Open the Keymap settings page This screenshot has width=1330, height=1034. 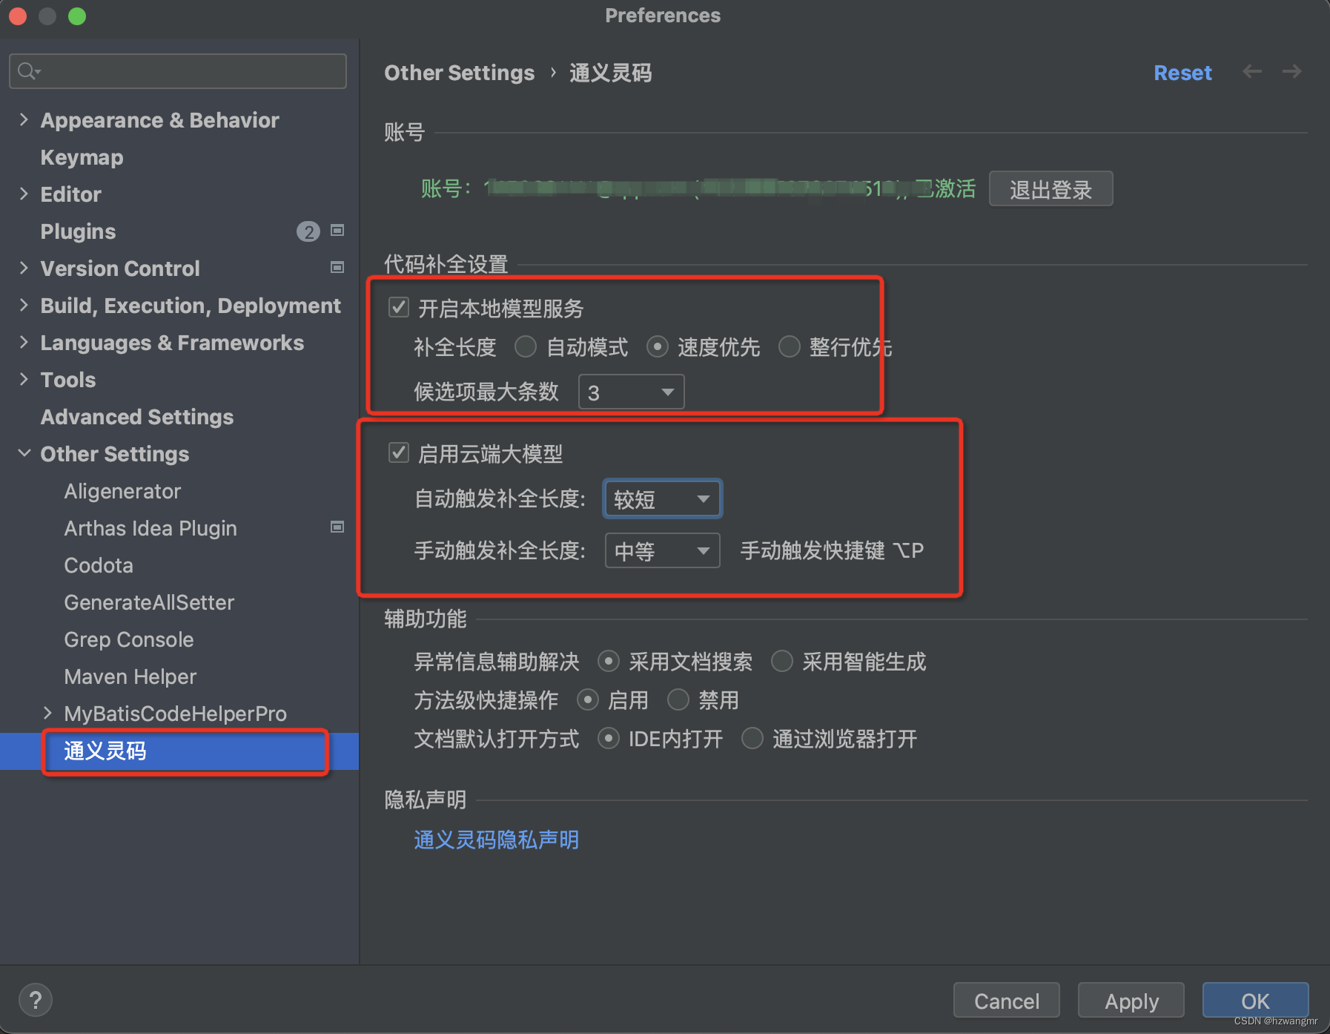(82, 157)
